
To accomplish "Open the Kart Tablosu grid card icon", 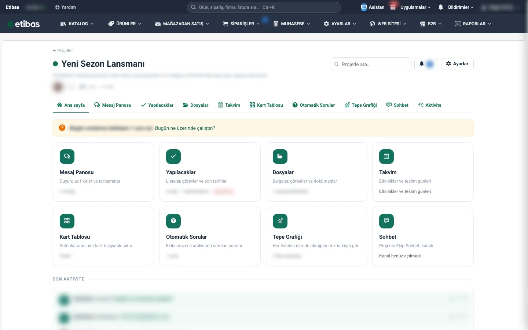I will pos(67,221).
